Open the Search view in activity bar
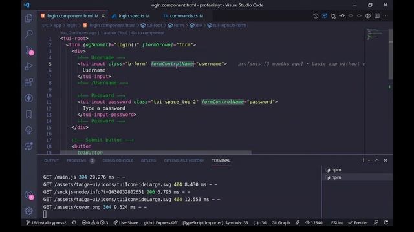This screenshot has height=232, width=414. [x=28, y=34]
